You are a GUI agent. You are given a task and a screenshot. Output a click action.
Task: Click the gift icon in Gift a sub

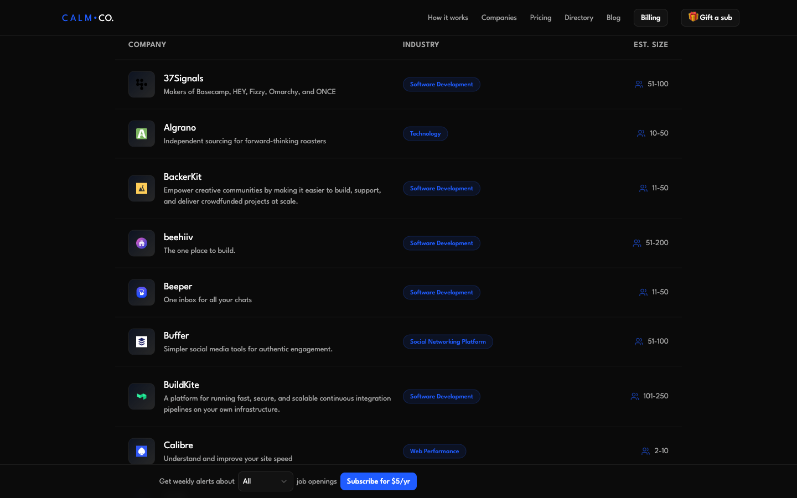693,17
